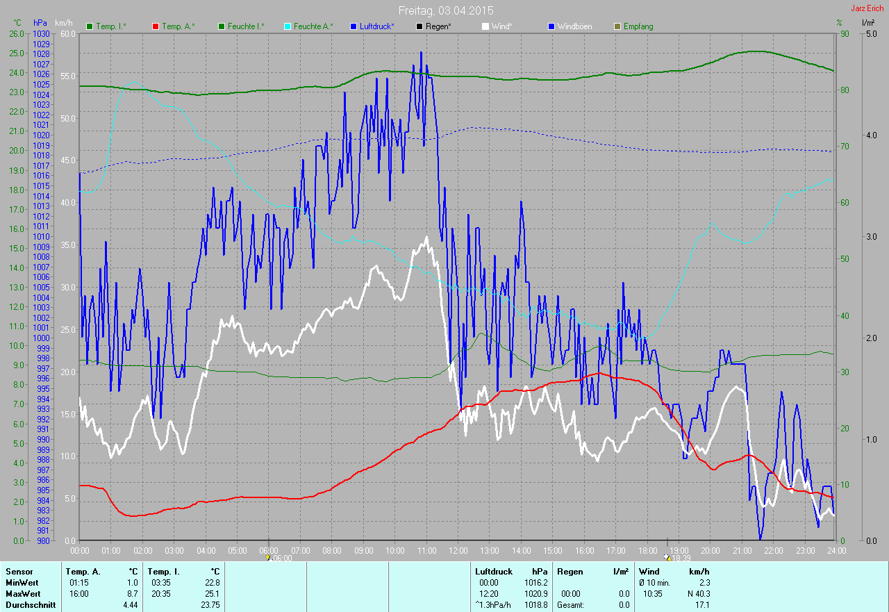Click the 'Regen' header in the data table
The height and width of the screenshot is (612, 889).
570,572
